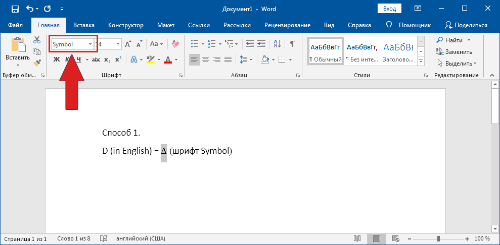Click the Sort A-Z icon
500x245 pixels.
pos(277,44)
